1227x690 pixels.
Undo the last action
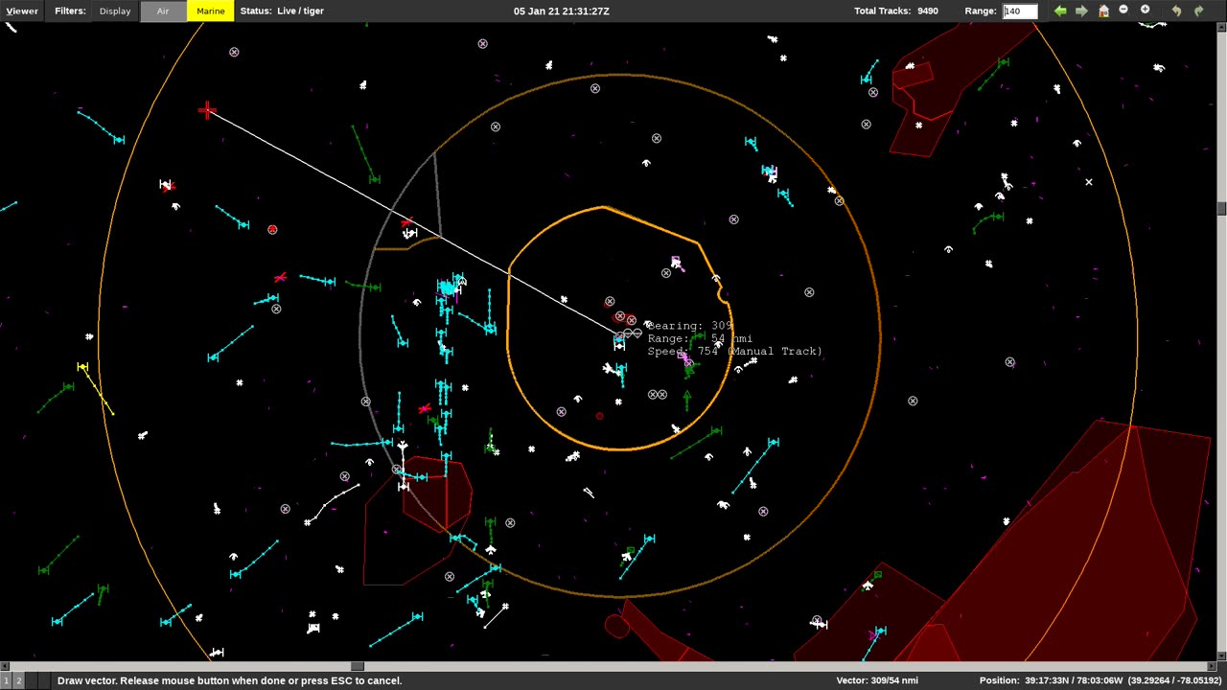[1176, 11]
